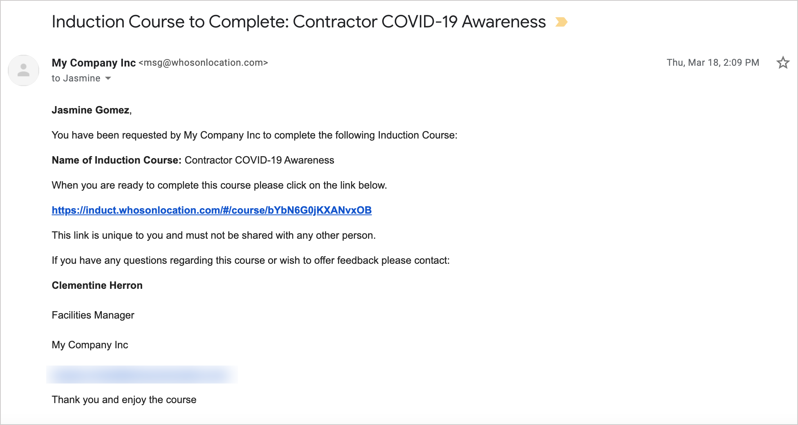Click My Company Inc in signature
Screen dimensions: 798x425
90,345
